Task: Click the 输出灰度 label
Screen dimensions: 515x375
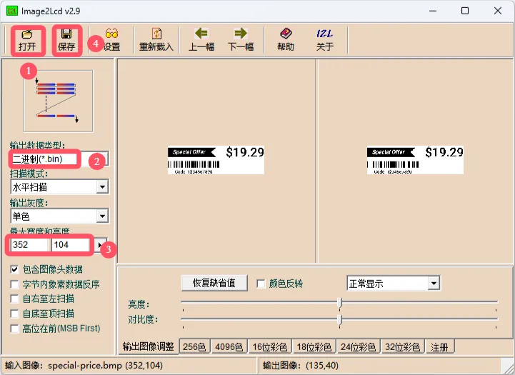Action: [29, 203]
